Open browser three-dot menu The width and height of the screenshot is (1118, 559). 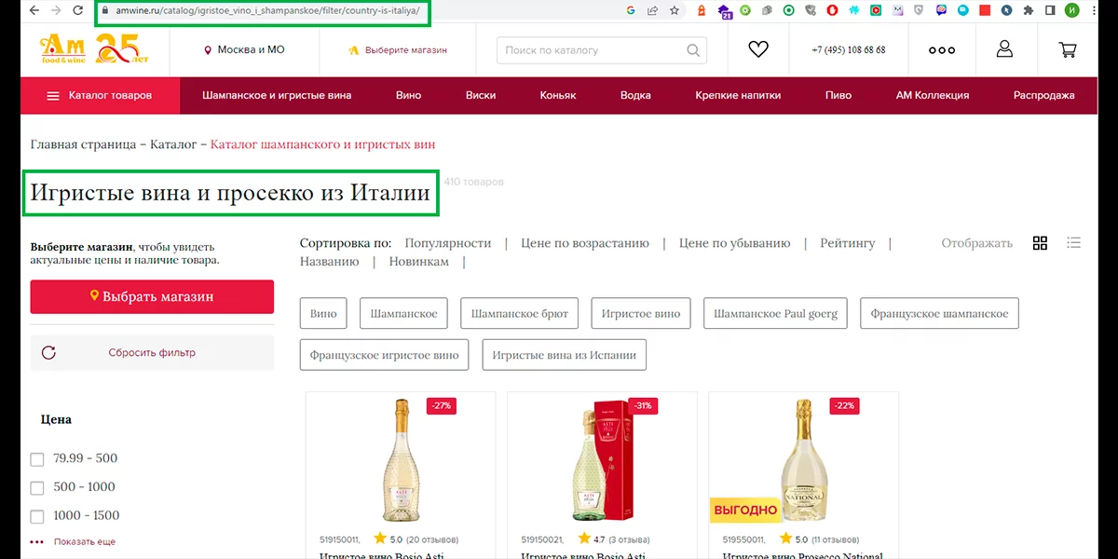1095,10
